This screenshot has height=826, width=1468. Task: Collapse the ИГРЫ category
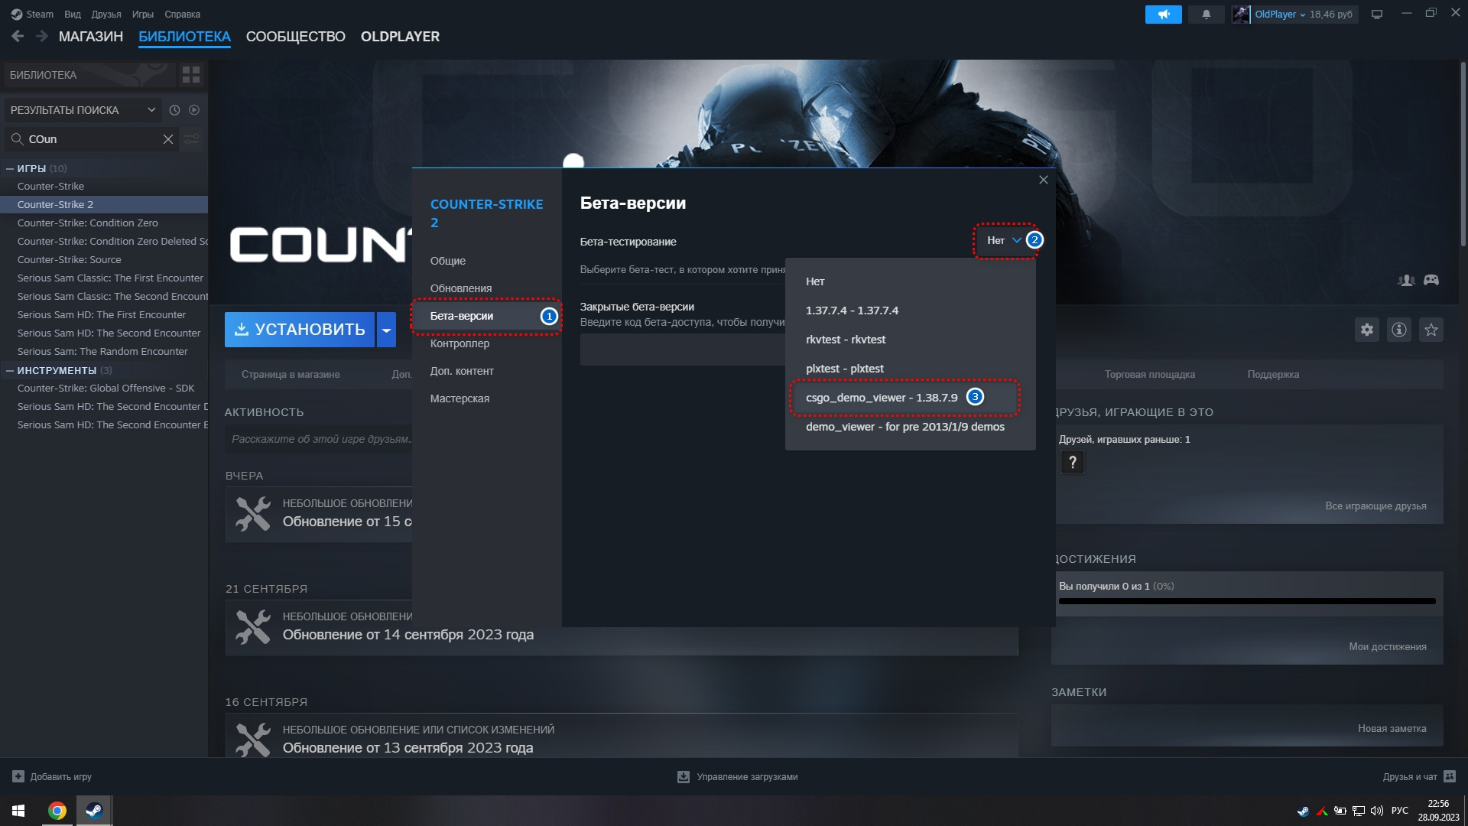10,168
